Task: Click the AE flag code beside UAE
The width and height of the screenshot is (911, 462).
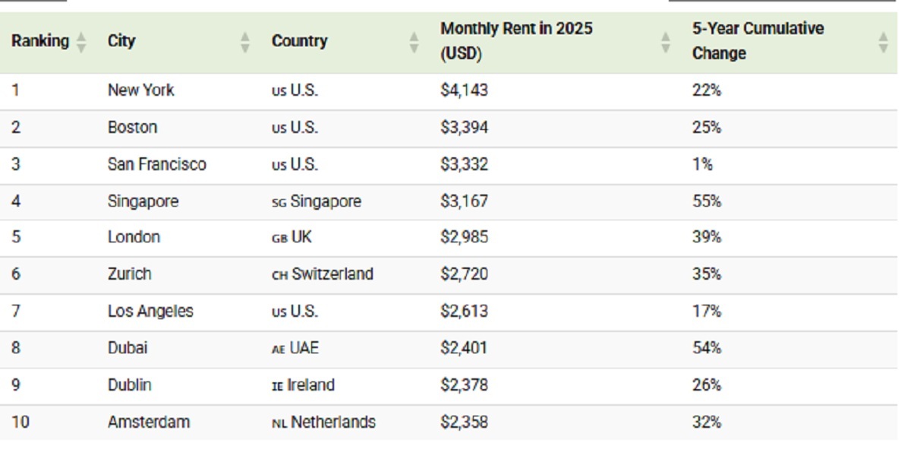Action: 279,350
